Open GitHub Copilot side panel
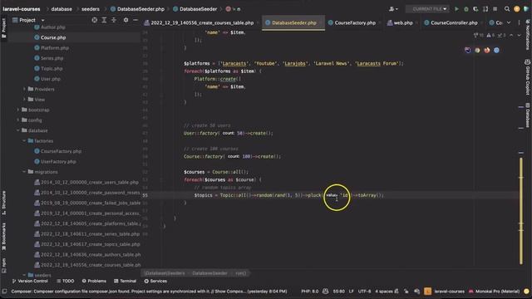 tap(528, 77)
